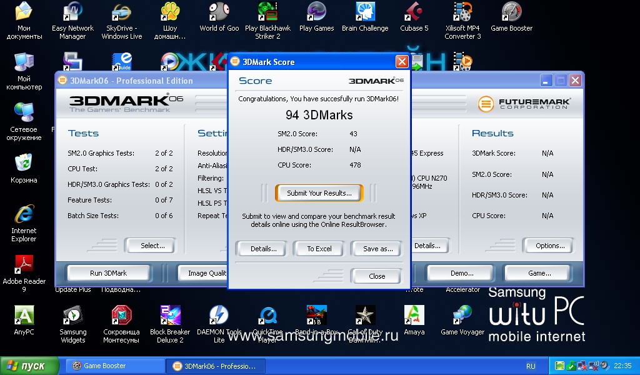Click the Demo... button
Image resolution: width=640 pixels, height=375 pixels.
tap(462, 273)
